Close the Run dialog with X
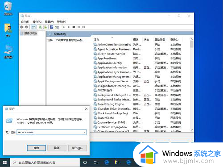 86,109
